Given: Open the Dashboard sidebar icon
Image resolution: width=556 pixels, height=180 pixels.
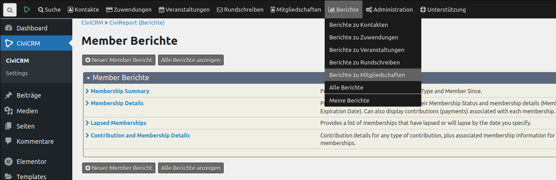Looking at the screenshot, I should point(9,28).
